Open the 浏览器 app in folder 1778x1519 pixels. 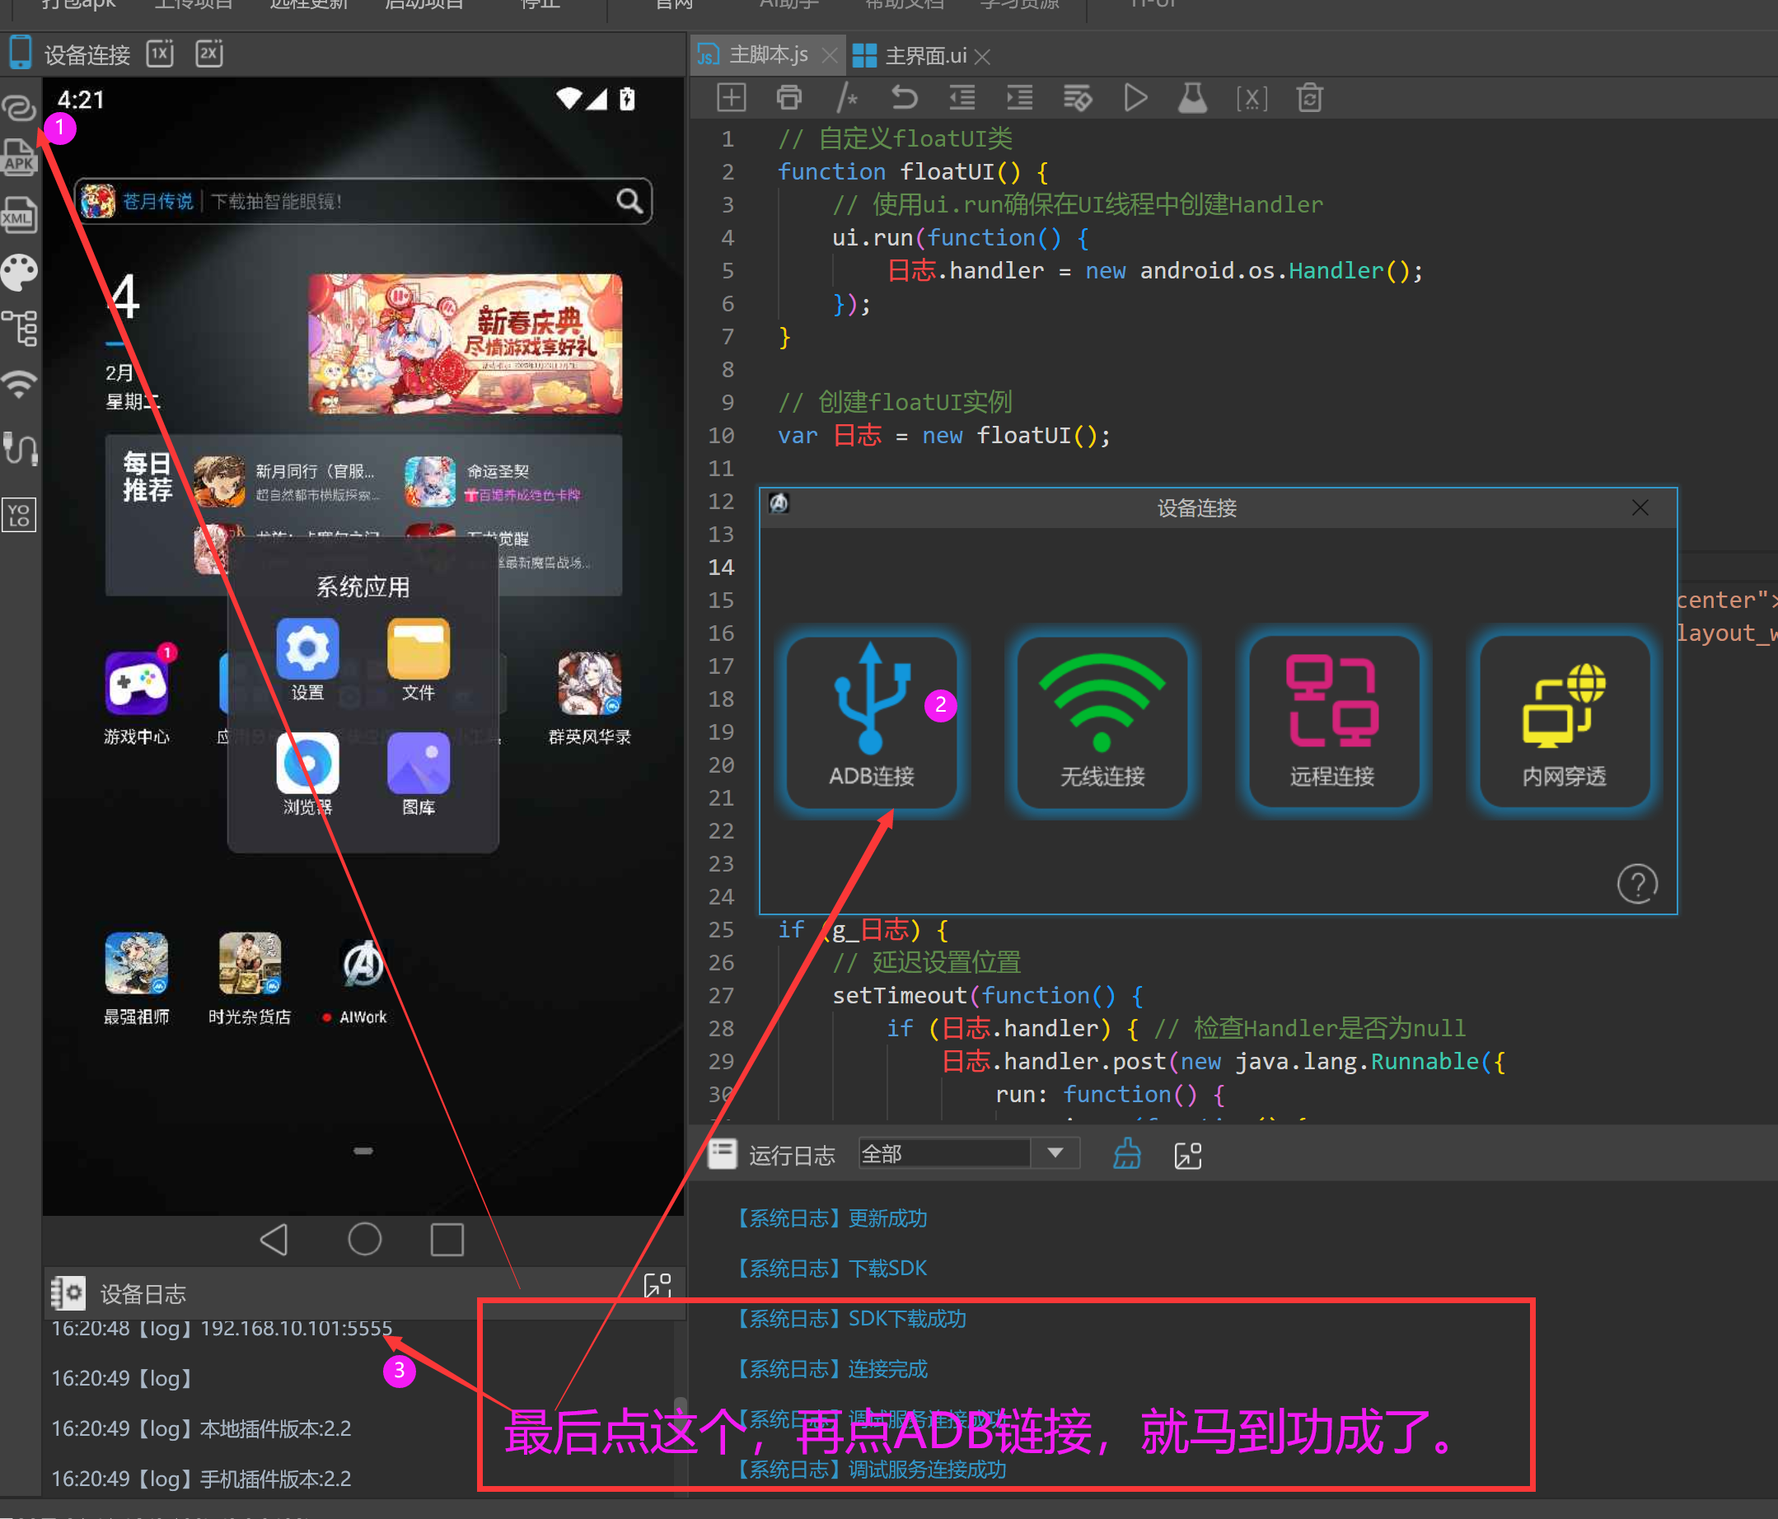[307, 774]
